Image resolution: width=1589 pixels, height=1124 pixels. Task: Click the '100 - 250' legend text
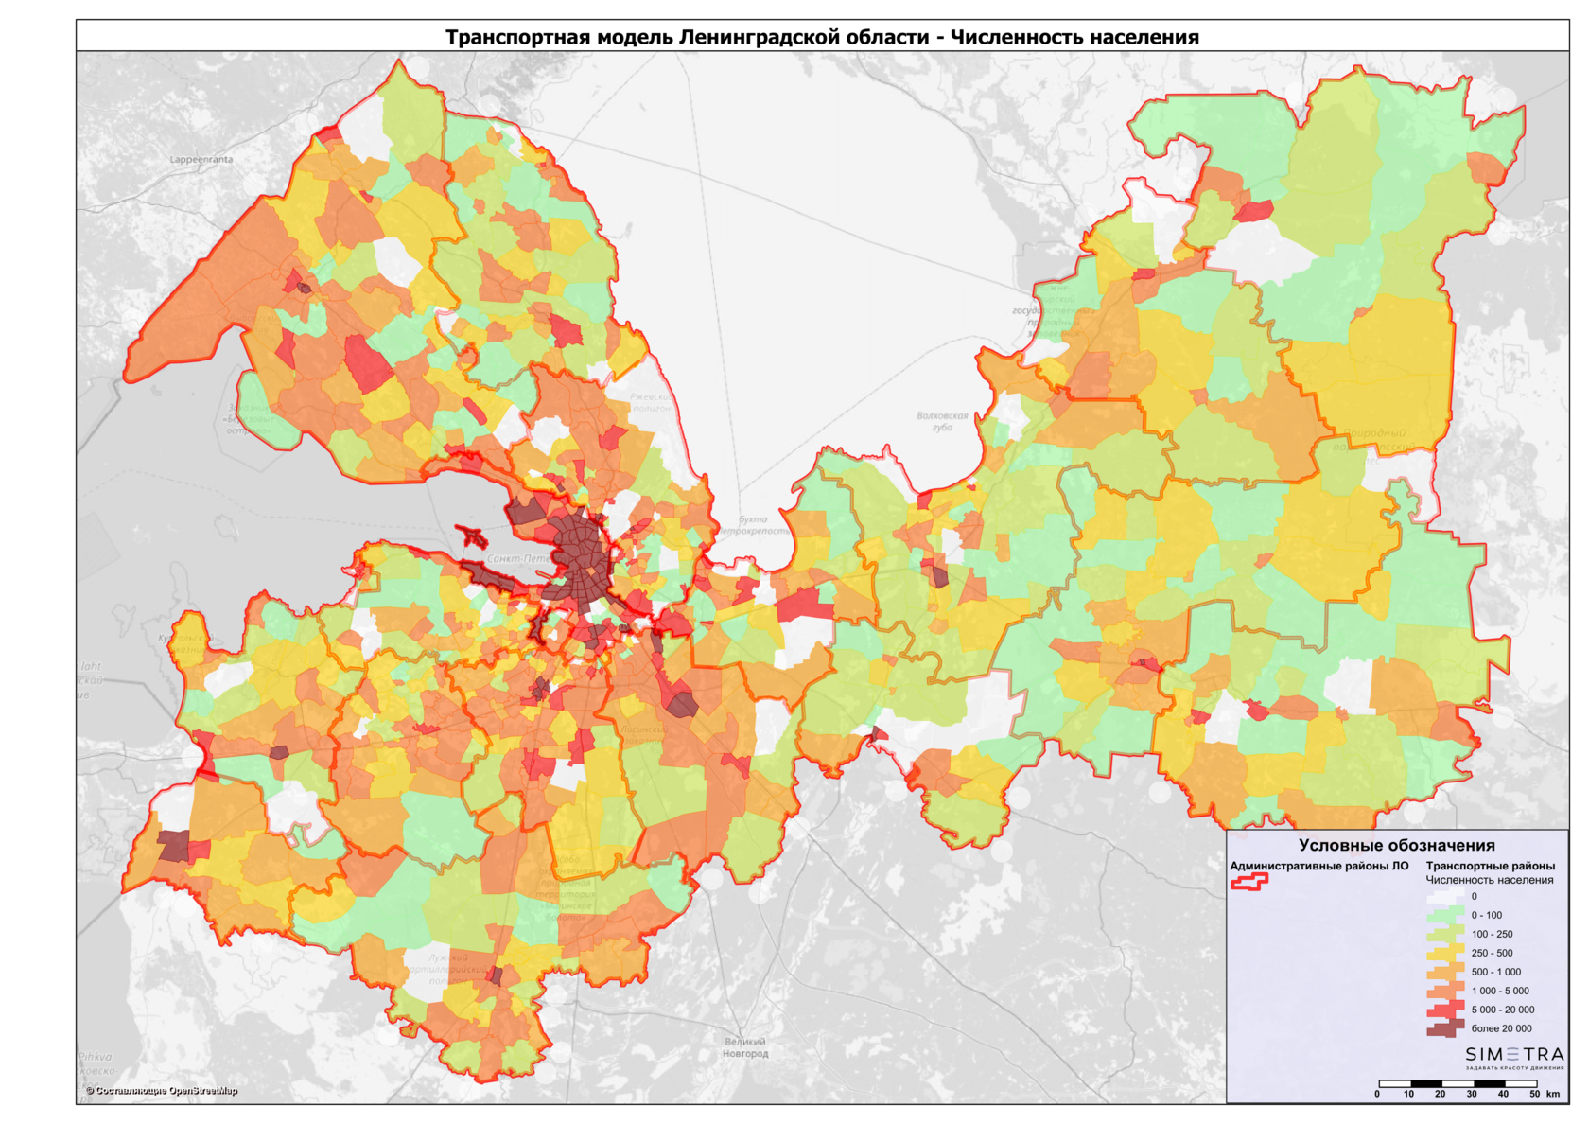click(1492, 934)
